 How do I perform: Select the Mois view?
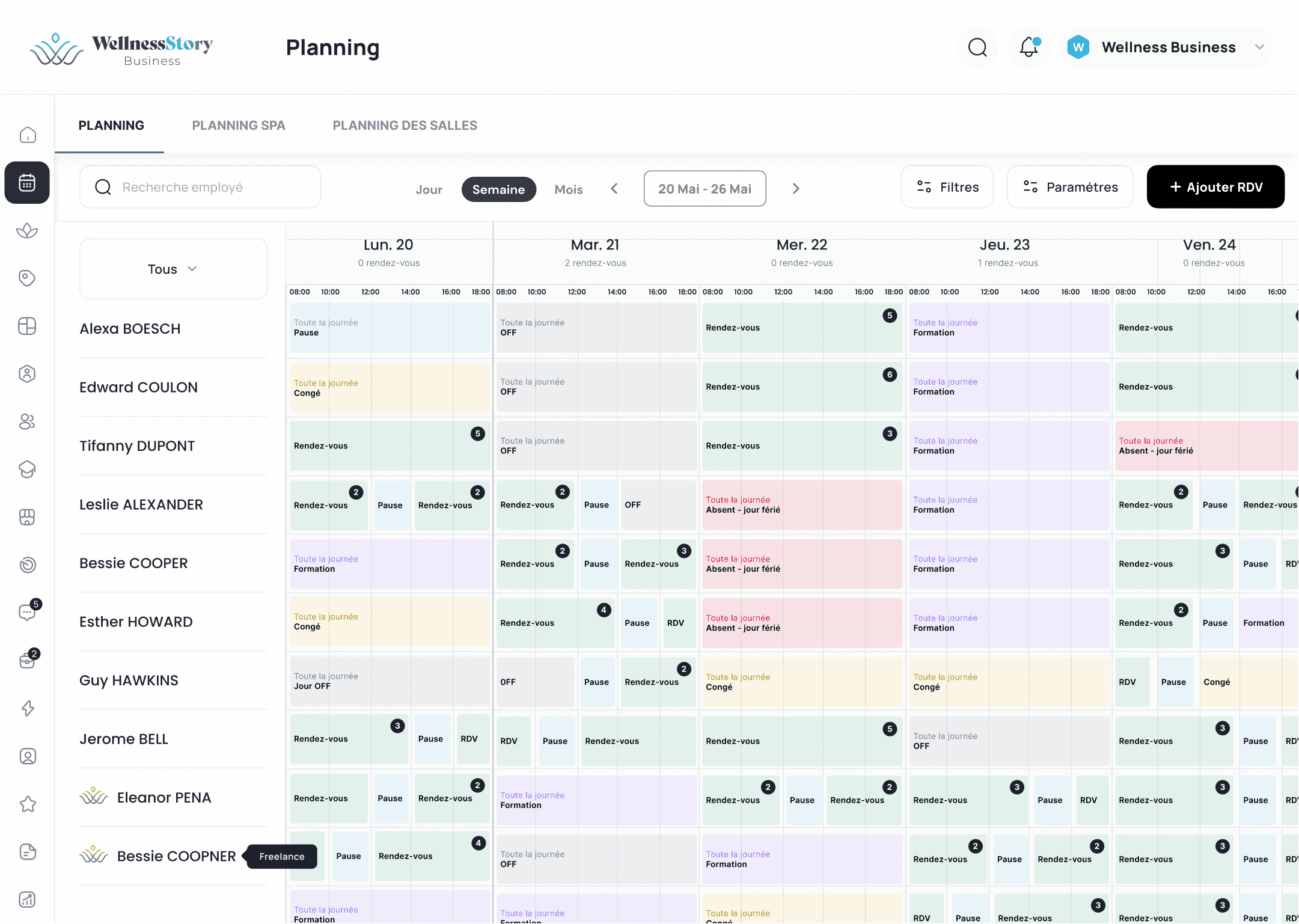569,189
